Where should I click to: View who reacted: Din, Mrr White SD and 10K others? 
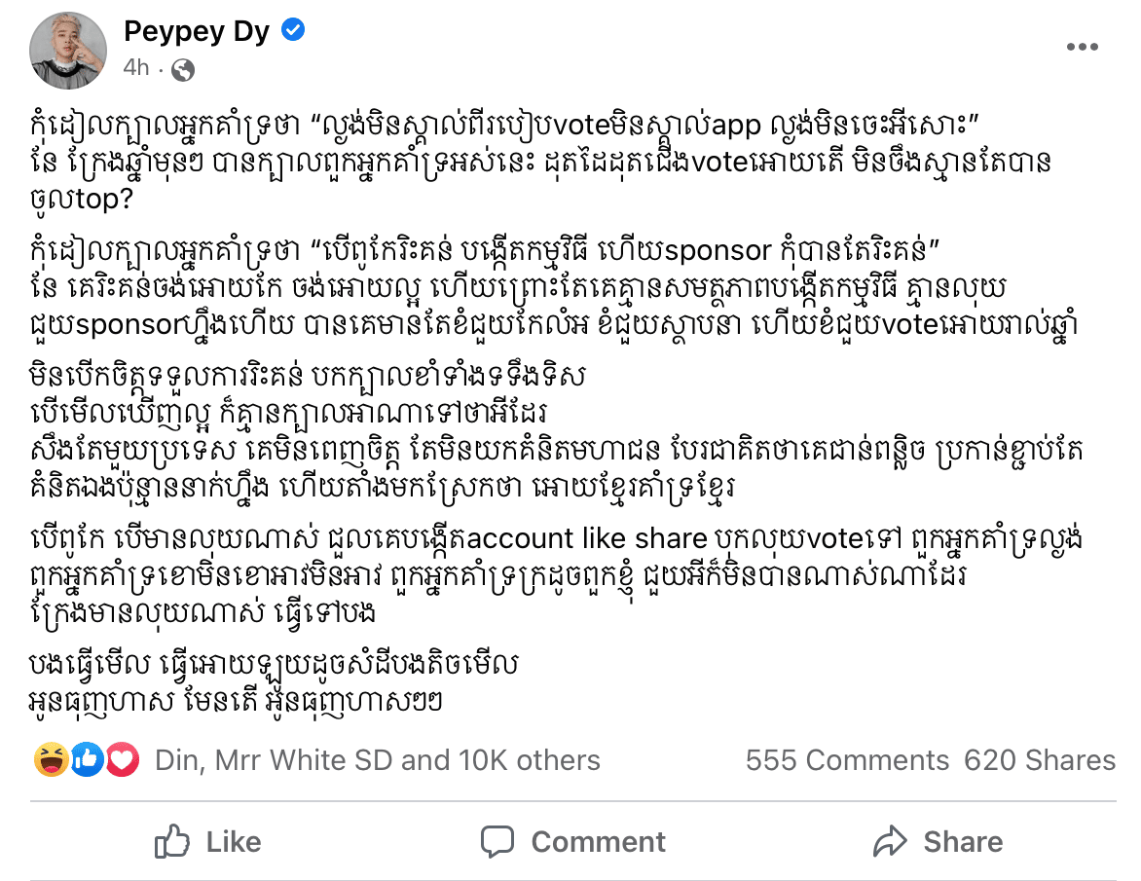click(378, 760)
